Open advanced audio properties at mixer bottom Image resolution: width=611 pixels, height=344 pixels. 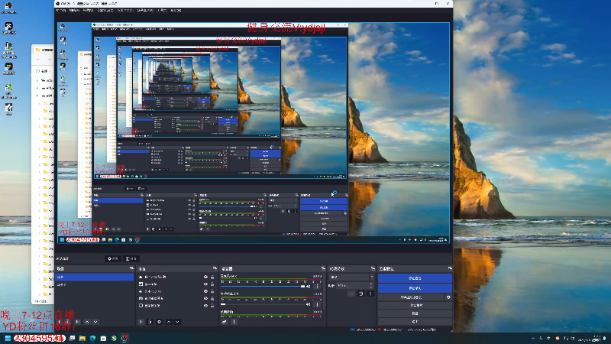(225, 322)
